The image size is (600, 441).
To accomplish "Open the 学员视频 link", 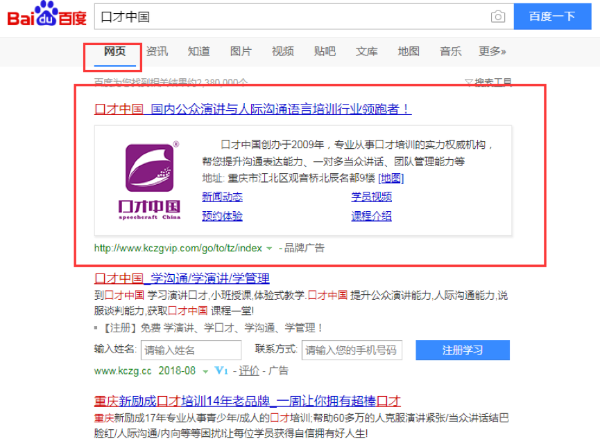I will pos(371,197).
